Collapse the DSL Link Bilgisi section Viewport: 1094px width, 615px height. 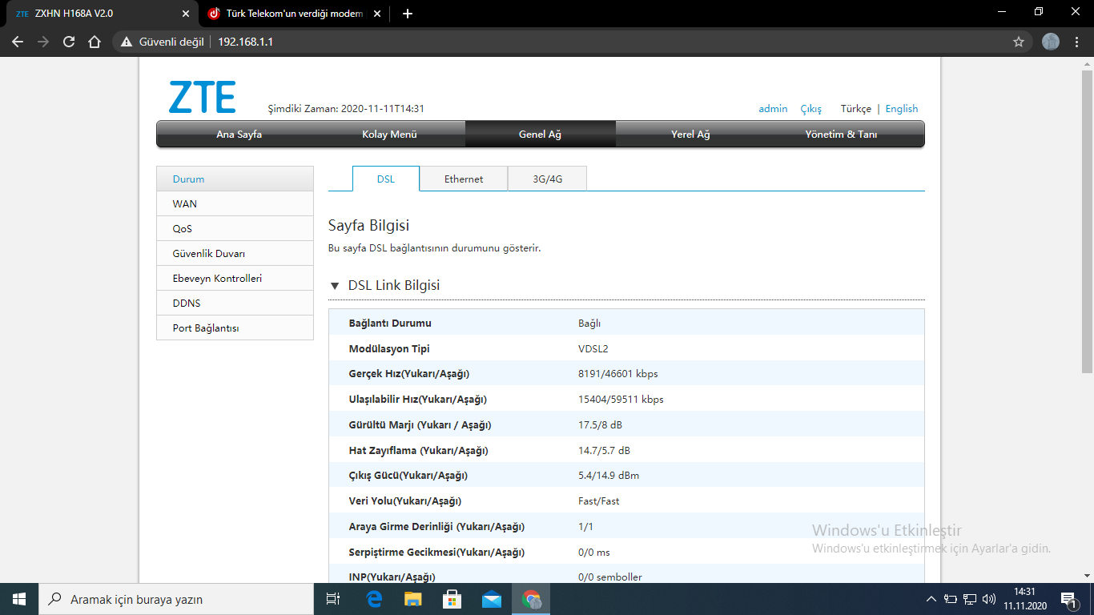tap(334, 286)
